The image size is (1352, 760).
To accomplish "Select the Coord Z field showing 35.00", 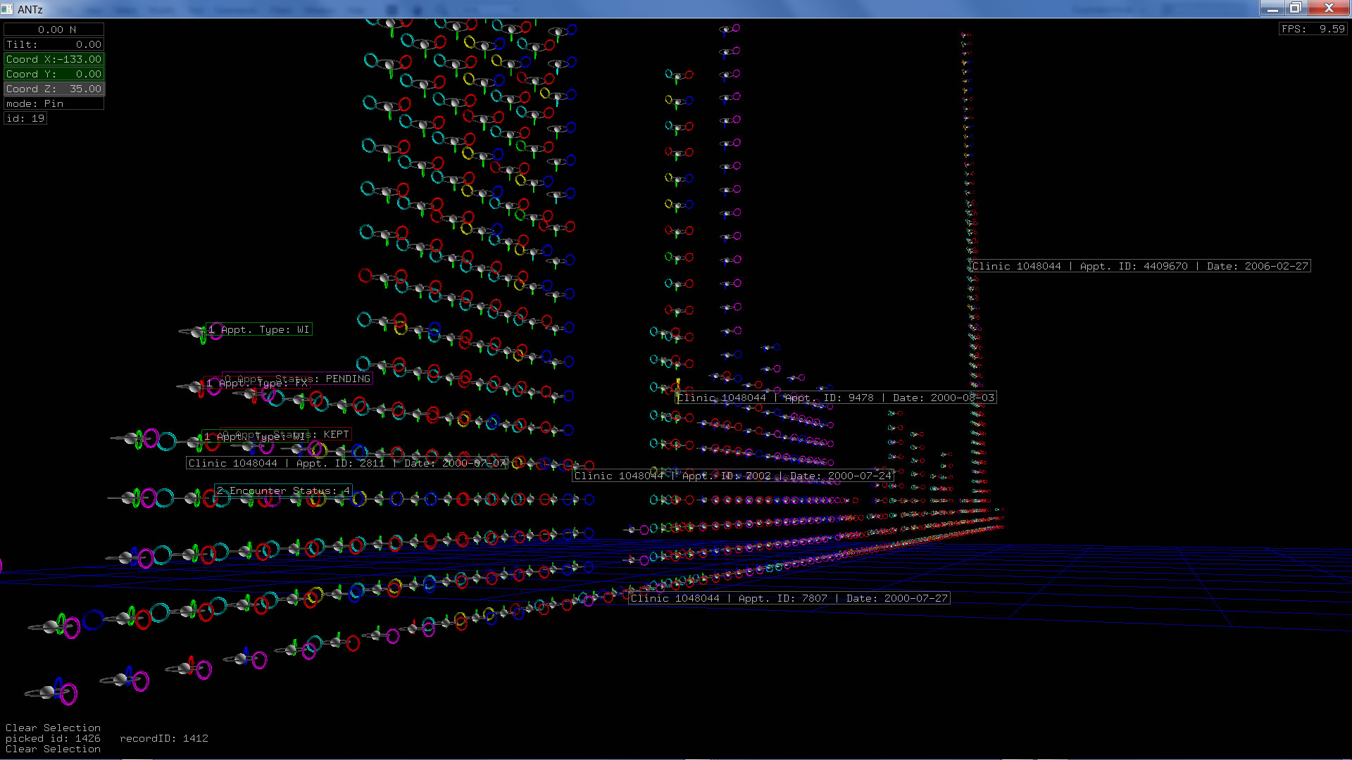I will click(54, 89).
